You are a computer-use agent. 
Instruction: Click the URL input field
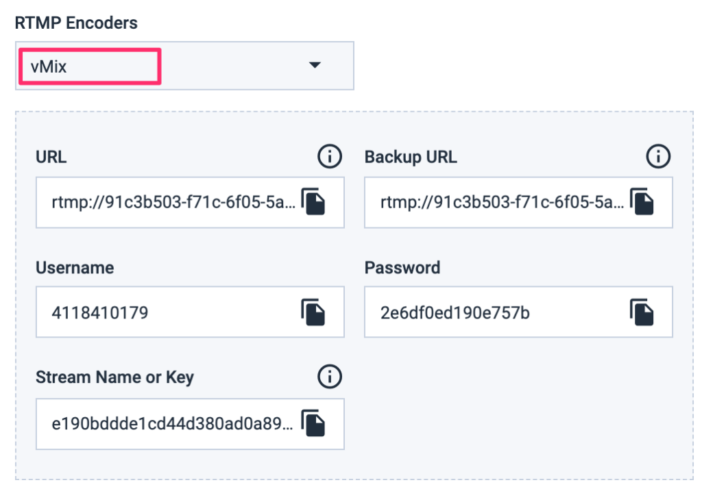[171, 203]
